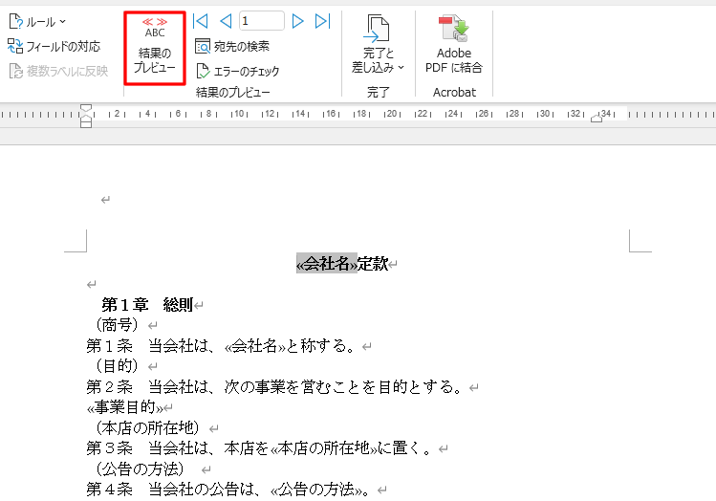The height and width of the screenshot is (501, 716).
Task: Click the (本店の所在地) line
Action: (147, 427)
